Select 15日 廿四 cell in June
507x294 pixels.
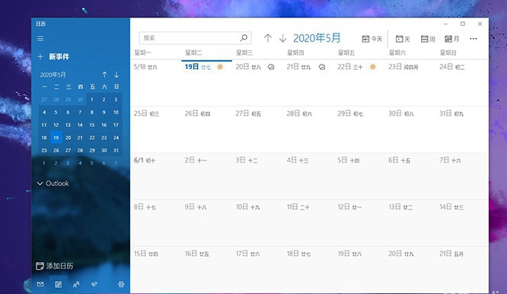[156, 270]
